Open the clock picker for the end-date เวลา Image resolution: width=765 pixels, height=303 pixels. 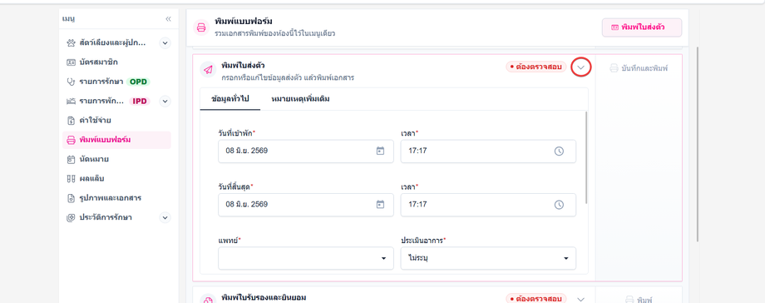pos(559,205)
